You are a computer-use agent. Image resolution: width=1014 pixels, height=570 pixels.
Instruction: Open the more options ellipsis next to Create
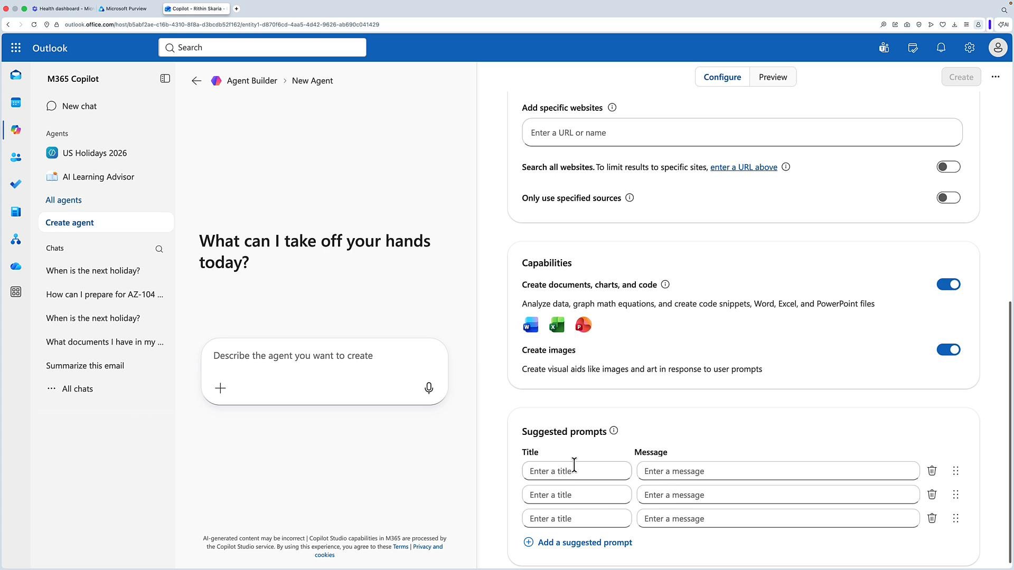click(x=996, y=77)
